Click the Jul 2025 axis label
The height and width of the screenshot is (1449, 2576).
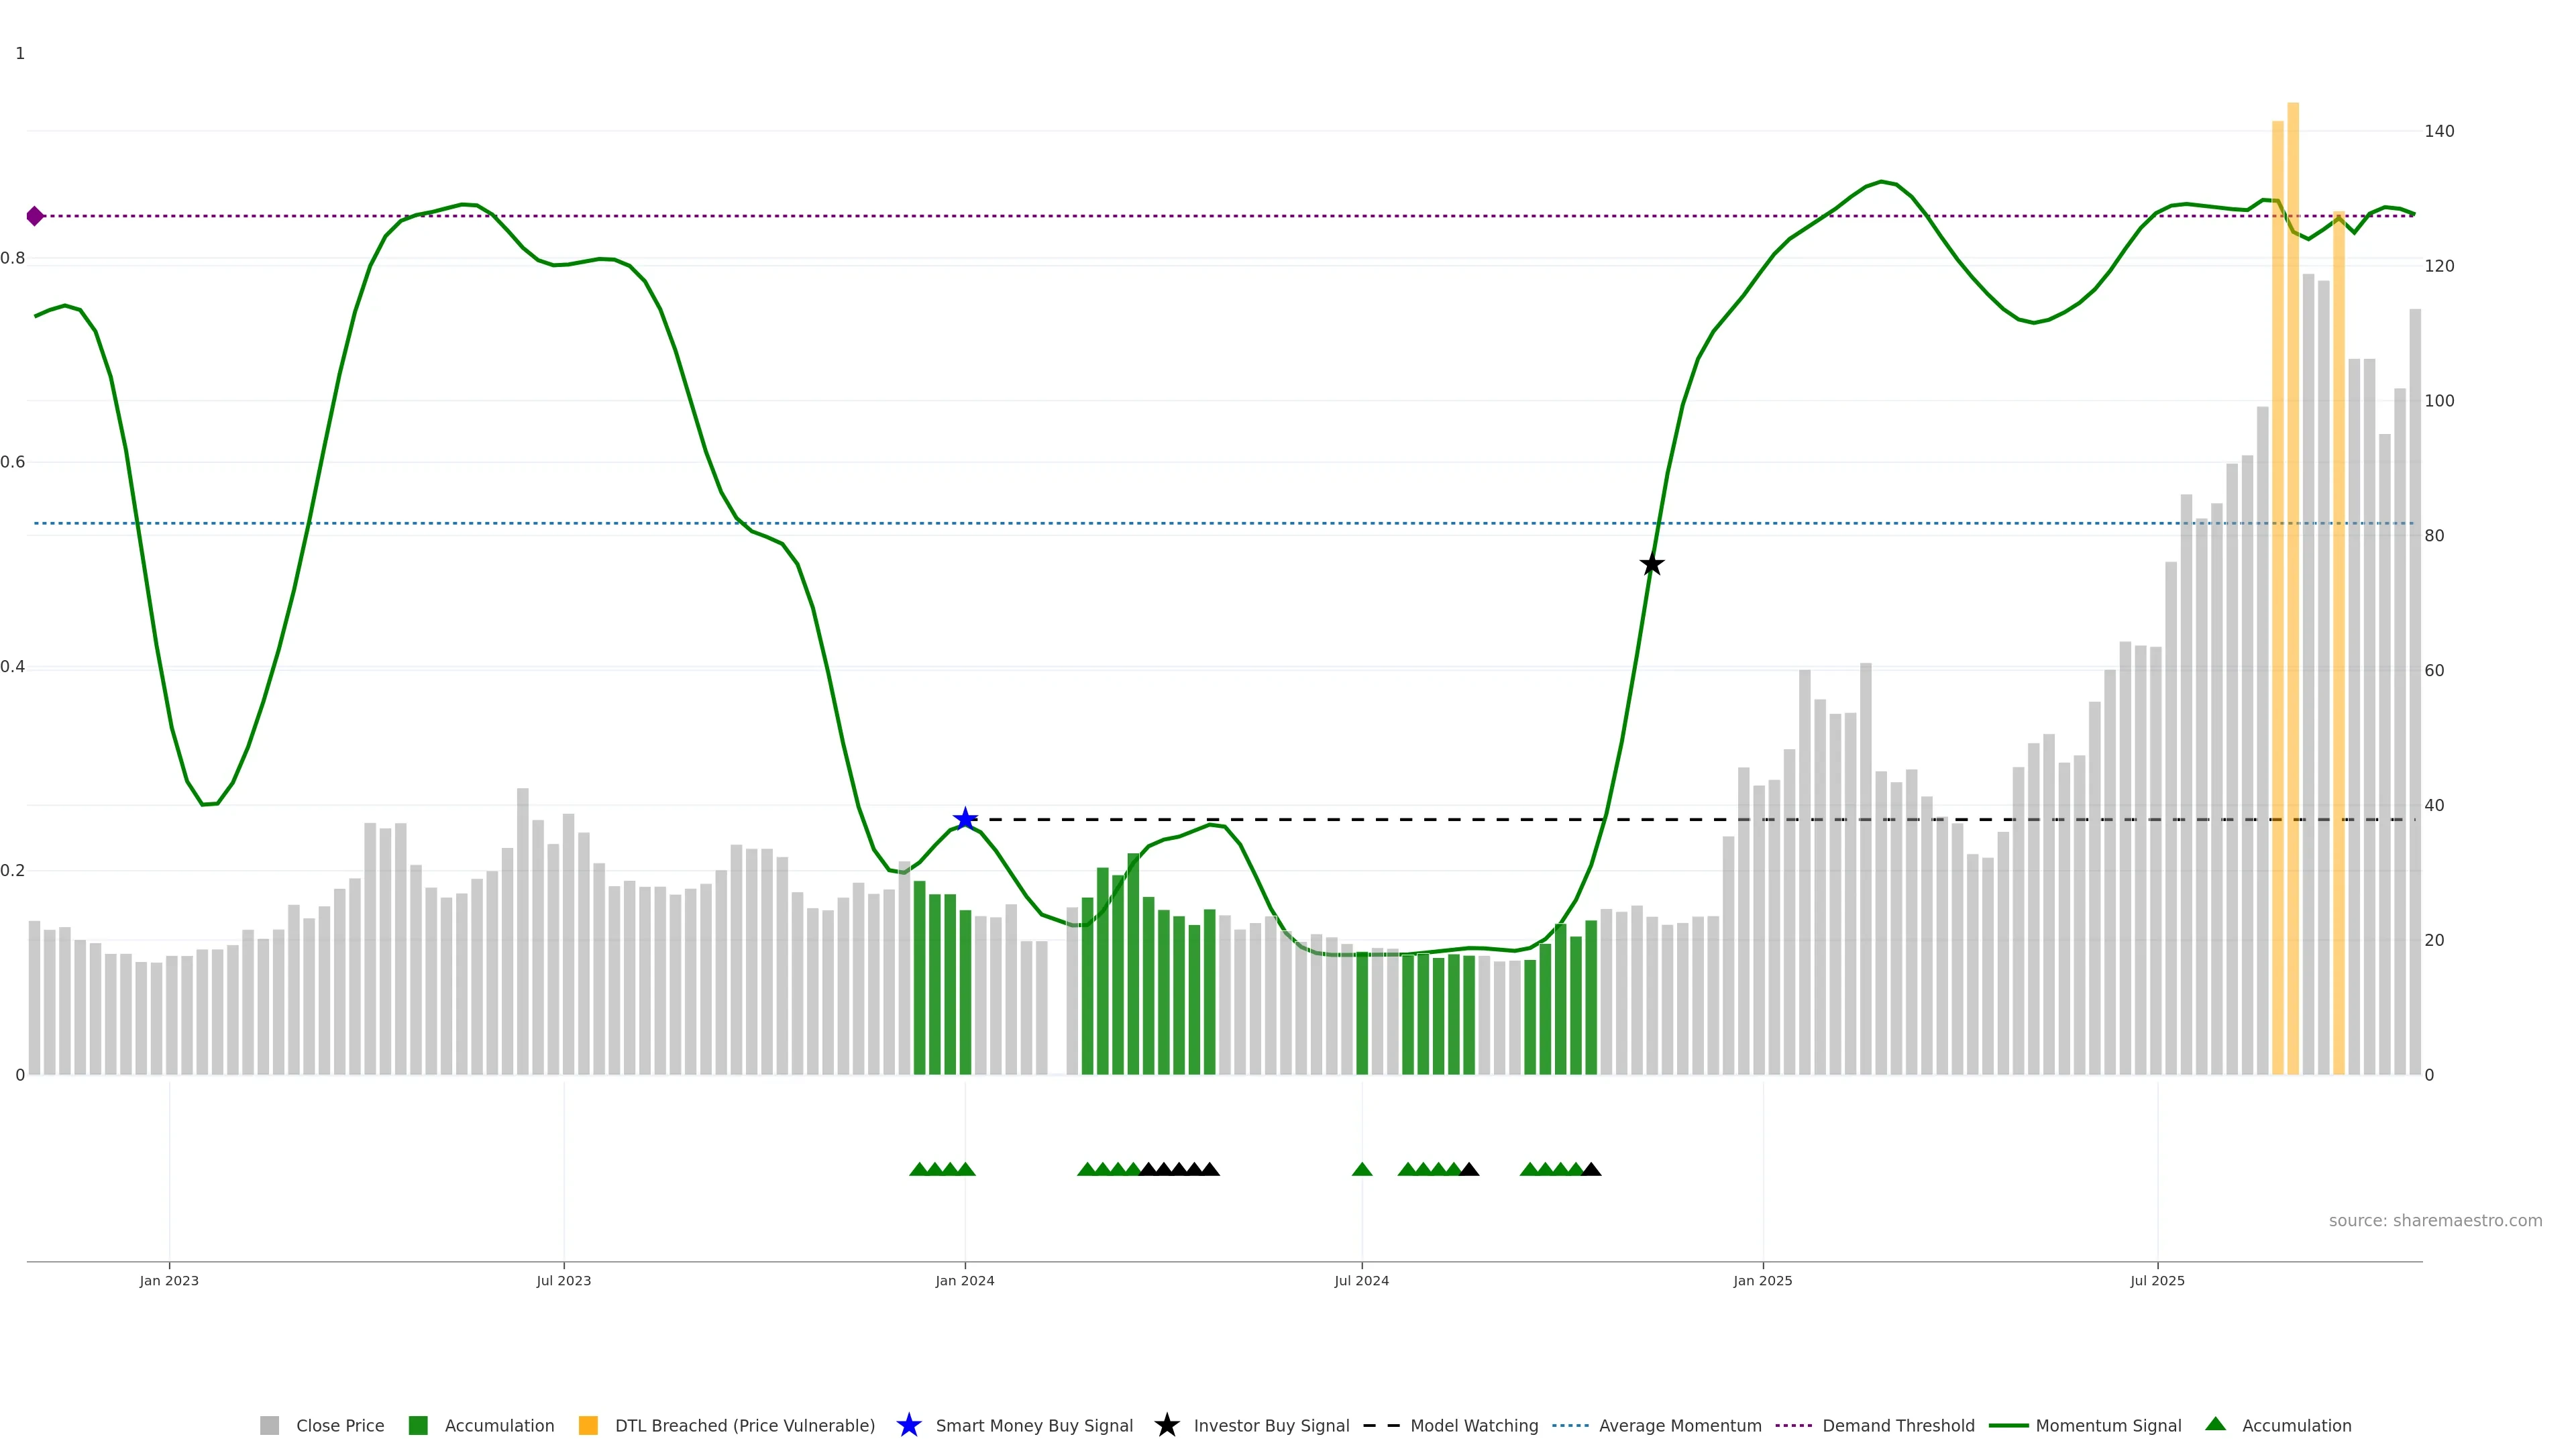pos(2157,1281)
